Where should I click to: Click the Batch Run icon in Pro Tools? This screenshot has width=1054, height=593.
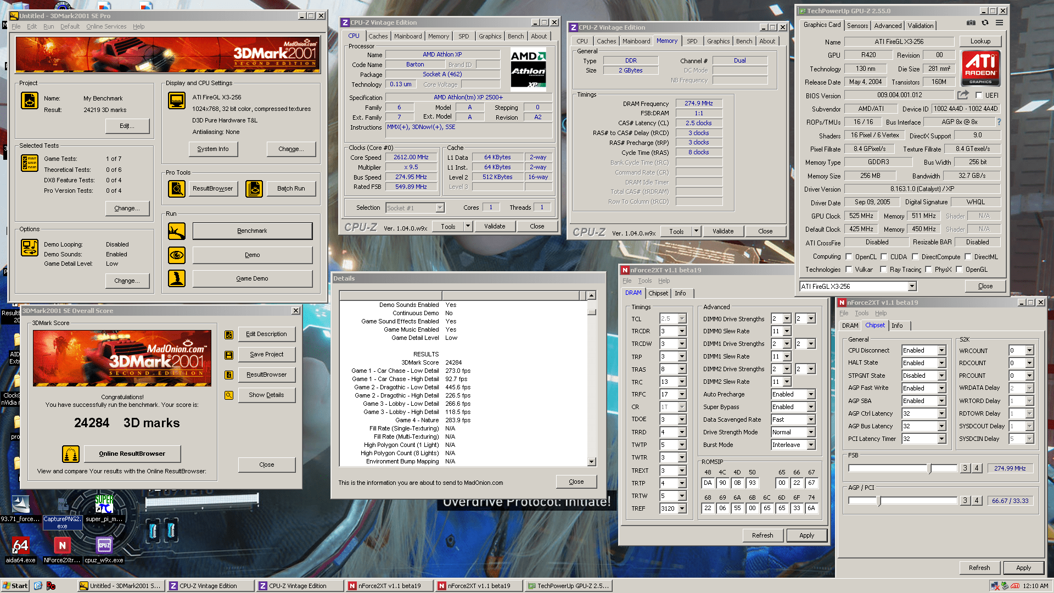pyautogui.click(x=254, y=189)
